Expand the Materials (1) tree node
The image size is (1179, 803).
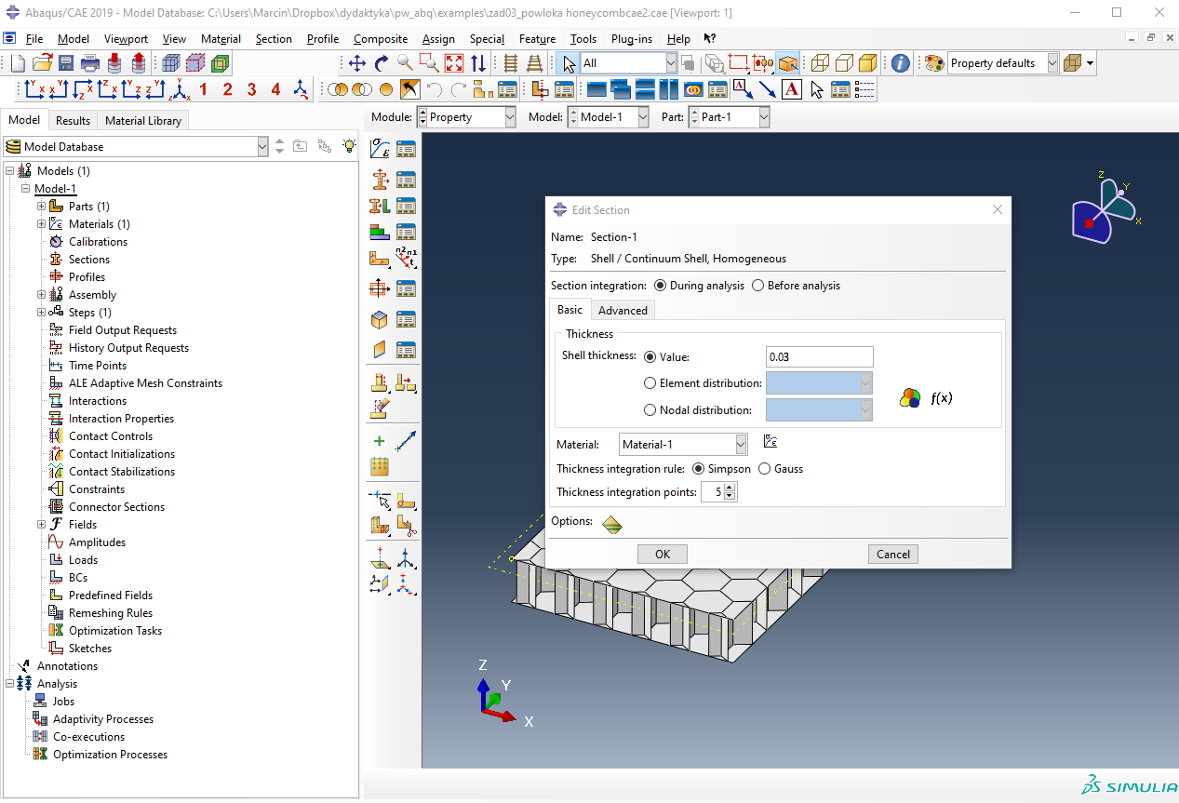[41, 224]
